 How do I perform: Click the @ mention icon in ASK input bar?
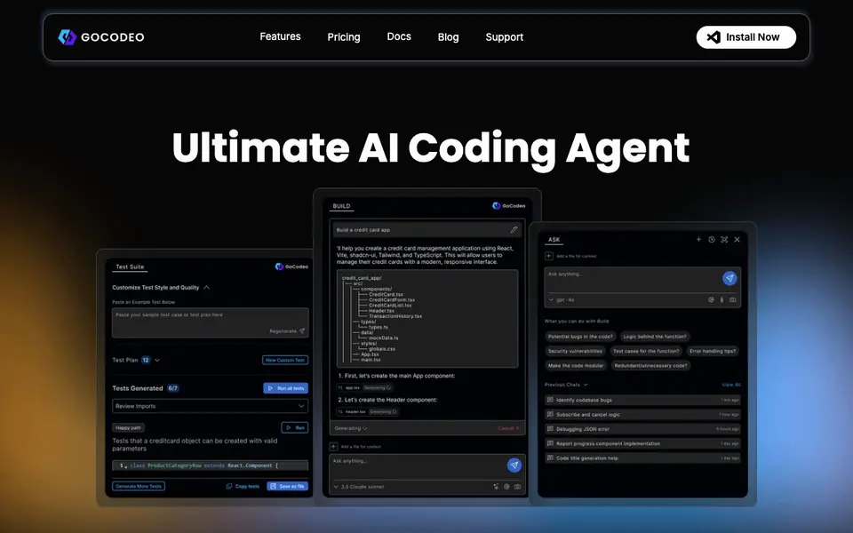711,299
